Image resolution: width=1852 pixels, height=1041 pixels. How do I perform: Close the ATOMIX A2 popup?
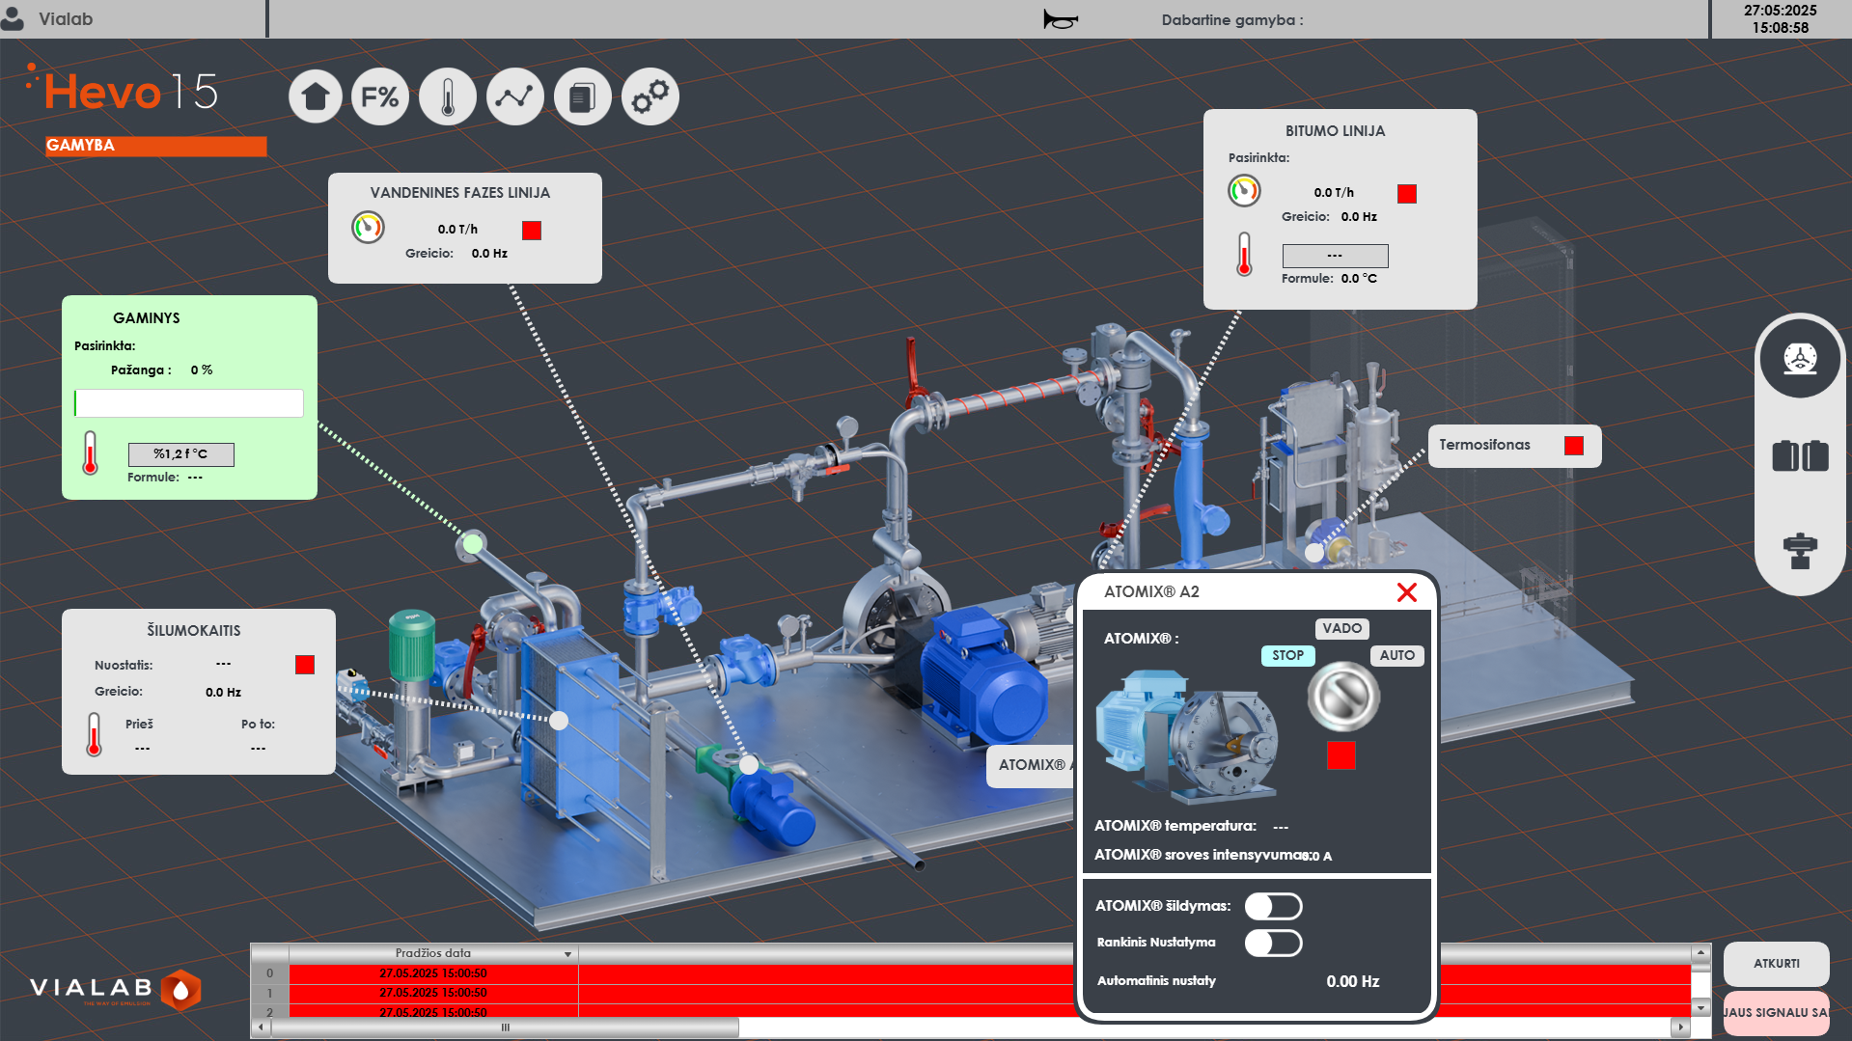pos(1406,592)
